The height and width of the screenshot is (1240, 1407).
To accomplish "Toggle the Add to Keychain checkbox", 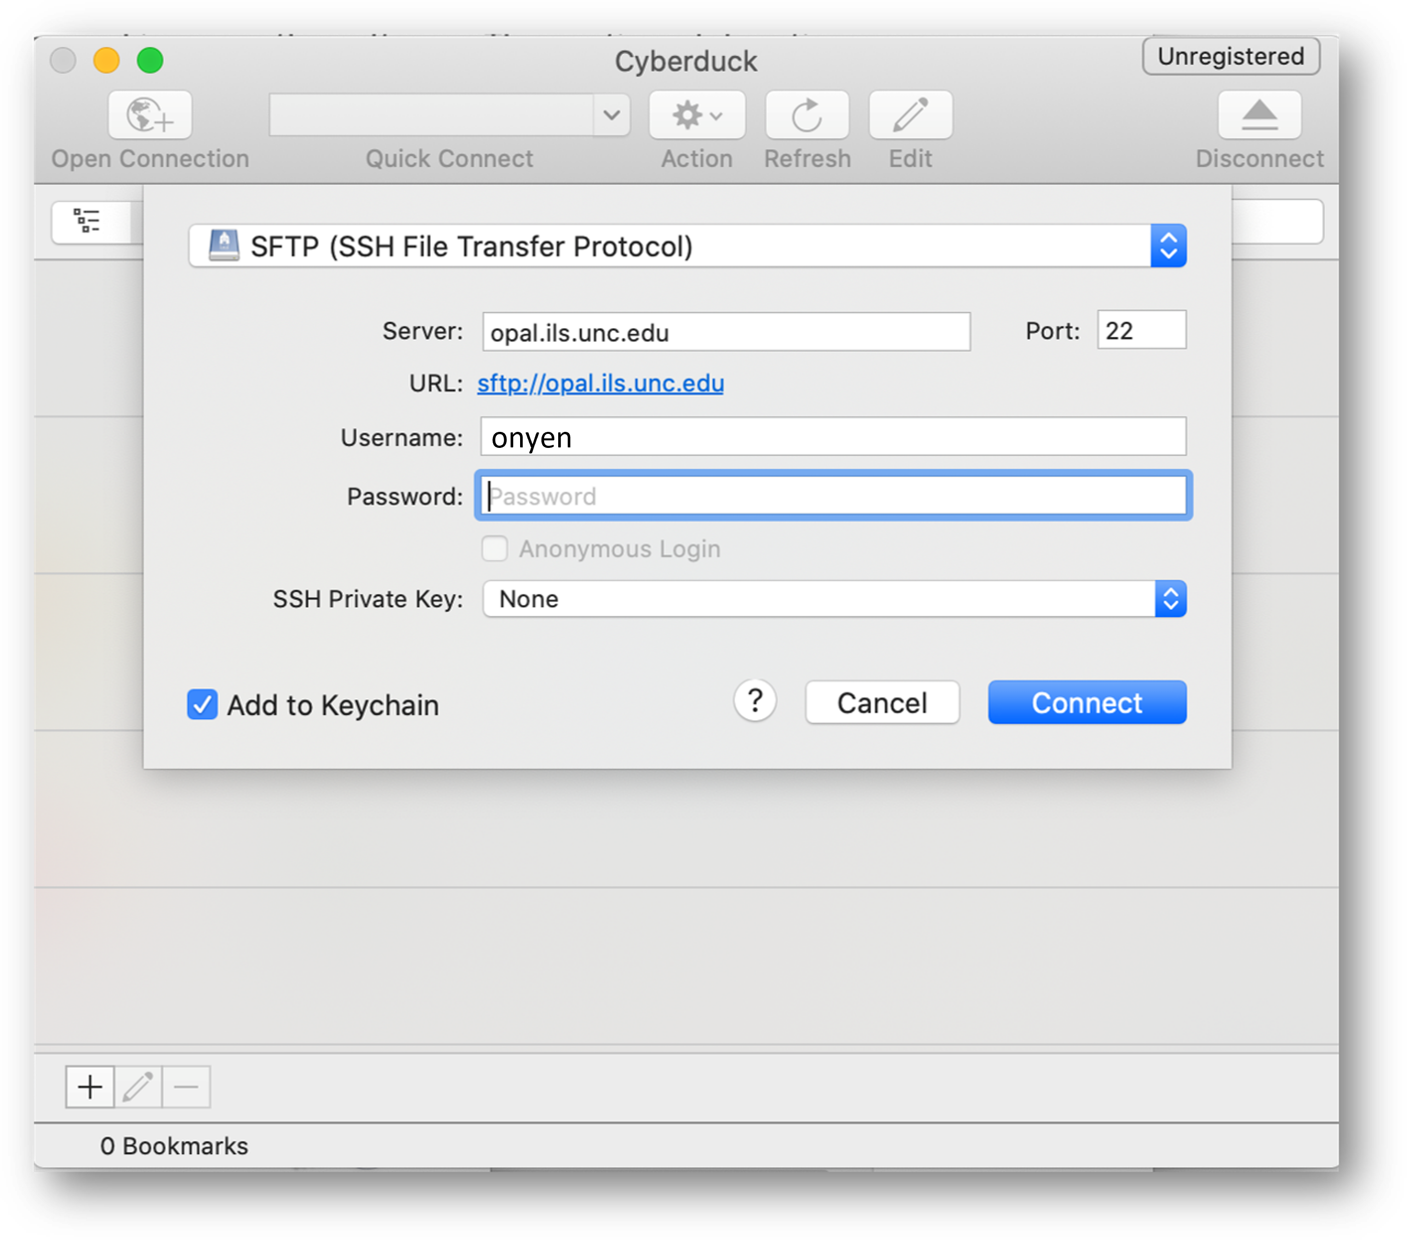I will tap(202, 704).
